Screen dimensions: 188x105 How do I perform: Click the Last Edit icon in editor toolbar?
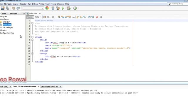point(44,17)
